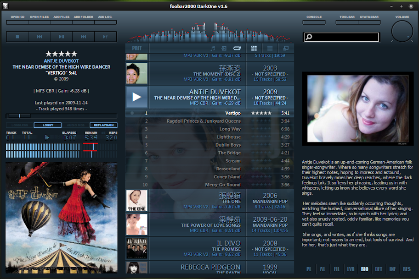Toggle the repeat loop icon
This screenshot has width=419, height=279.
[237, 48]
